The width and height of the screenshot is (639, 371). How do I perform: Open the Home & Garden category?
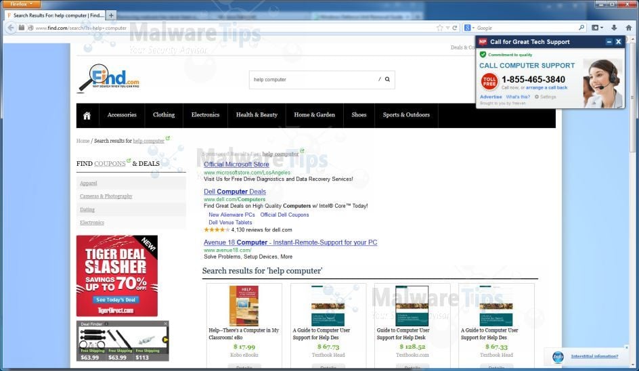coord(315,115)
